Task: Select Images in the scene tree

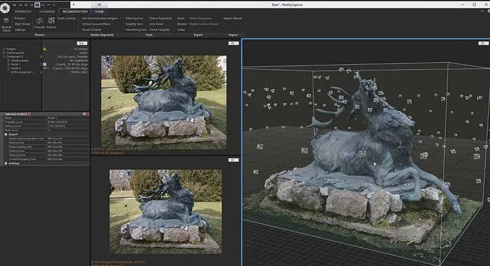Action: point(10,49)
